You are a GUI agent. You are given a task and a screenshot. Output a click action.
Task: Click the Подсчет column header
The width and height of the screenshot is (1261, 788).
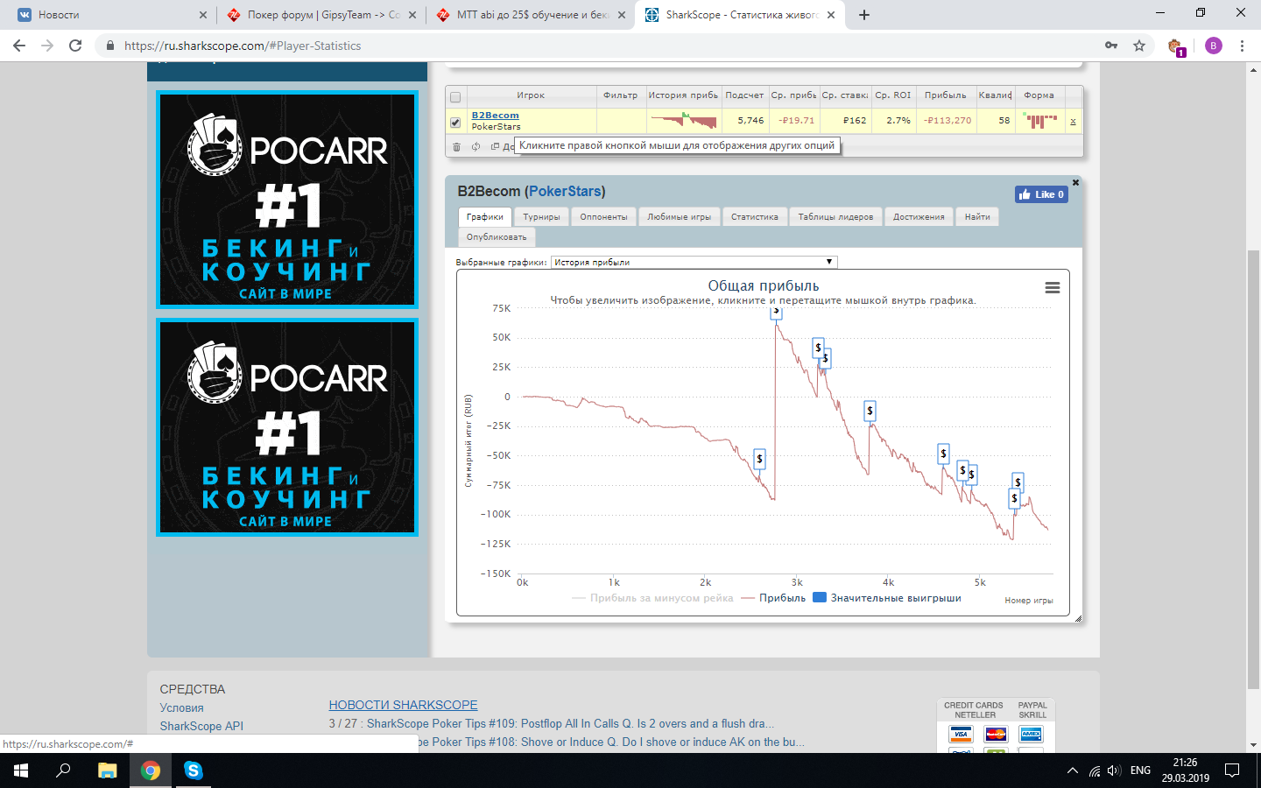click(x=744, y=95)
